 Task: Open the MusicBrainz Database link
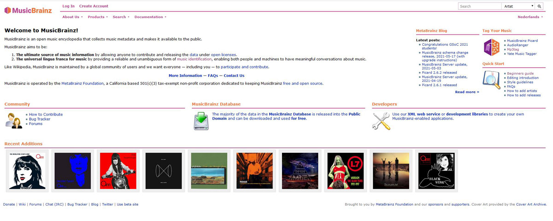tap(290, 114)
